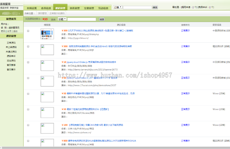
Task: Focus the source search field beside 标题
Action: 82,19
